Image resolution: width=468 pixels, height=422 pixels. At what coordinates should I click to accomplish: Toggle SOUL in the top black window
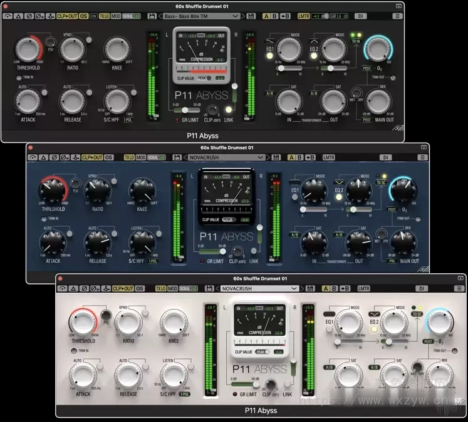tap(132, 16)
